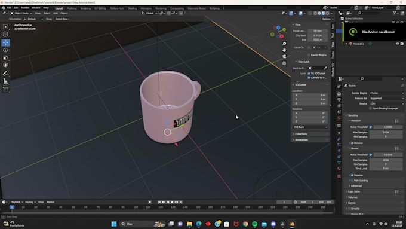Click Render Max Samples 4096 field
The image size is (406, 229).
pyautogui.click(x=386, y=160)
